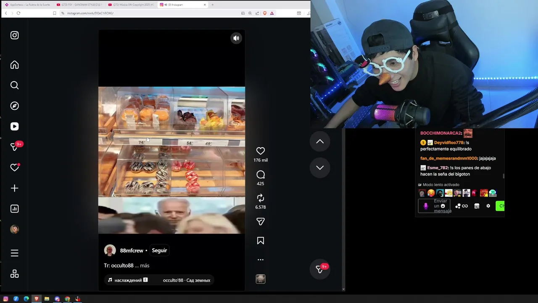Open a new browser tab
Viewport: 538px width, 303px height.
pos(212,5)
